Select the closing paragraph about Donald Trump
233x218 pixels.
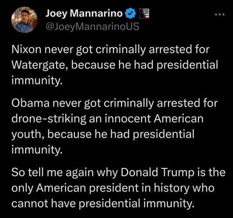pyautogui.click(x=118, y=188)
